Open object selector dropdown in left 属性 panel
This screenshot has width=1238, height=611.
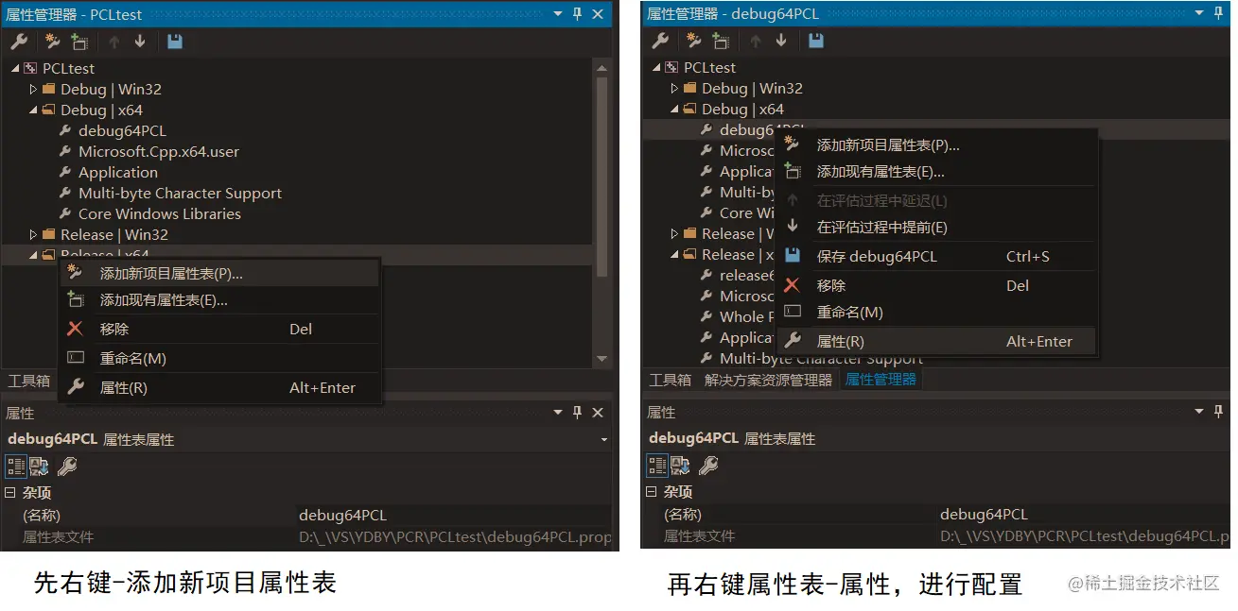click(x=604, y=440)
